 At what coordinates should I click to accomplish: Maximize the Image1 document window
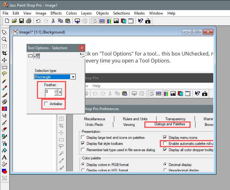[x=197, y=32]
